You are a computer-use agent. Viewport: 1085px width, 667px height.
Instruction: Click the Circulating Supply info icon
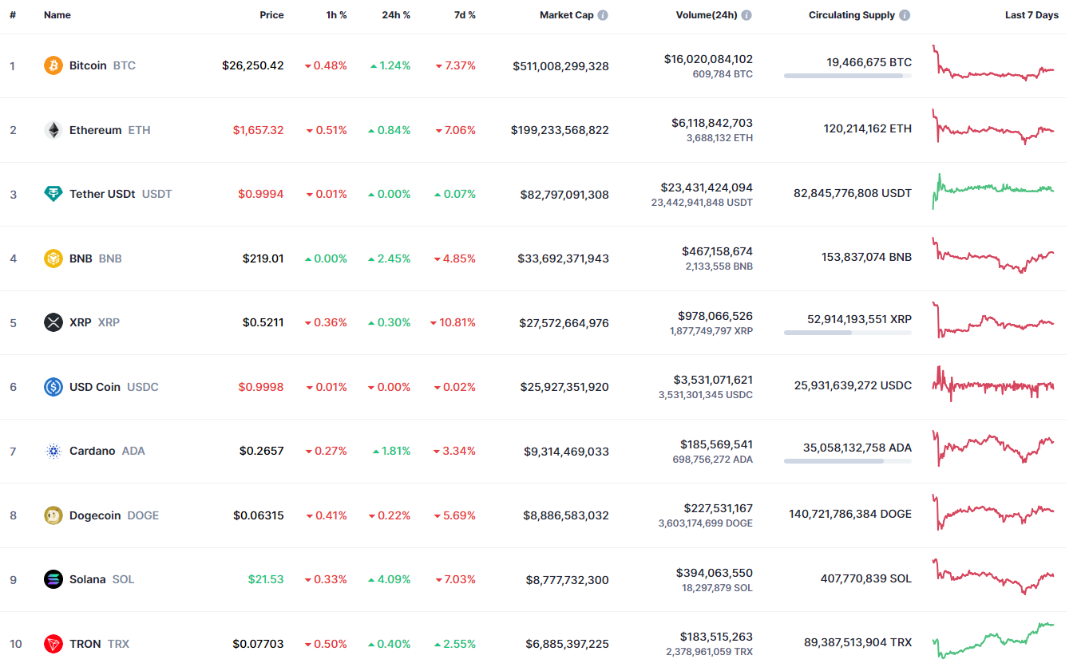click(x=903, y=14)
